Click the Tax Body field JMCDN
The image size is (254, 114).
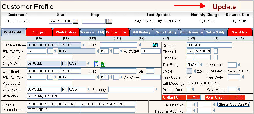coord(193,65)
